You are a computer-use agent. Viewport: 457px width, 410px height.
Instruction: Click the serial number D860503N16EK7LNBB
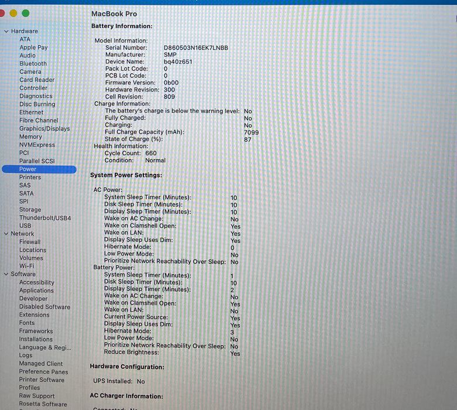(196, 48)
